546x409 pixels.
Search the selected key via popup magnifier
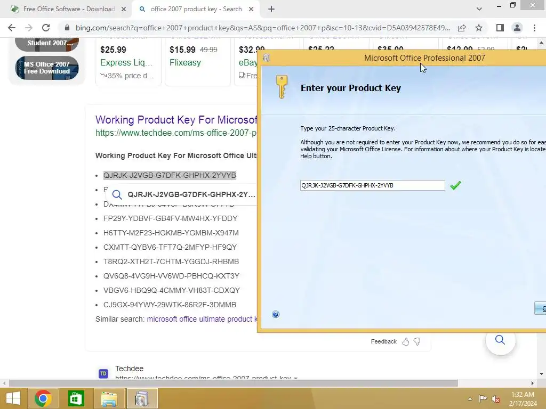pyautogui.click(x=117, y=195)
